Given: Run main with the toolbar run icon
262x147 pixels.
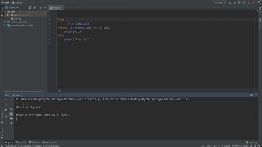Looking at the screenshot, I should tap(230, 3).
